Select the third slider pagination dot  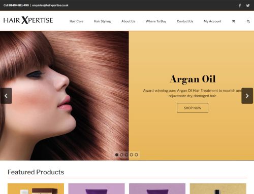126,154
